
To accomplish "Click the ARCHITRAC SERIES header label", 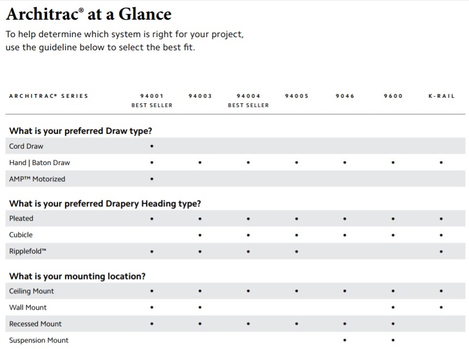I will 49,96.
